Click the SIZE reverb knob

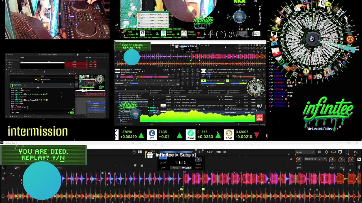[351, 160]
